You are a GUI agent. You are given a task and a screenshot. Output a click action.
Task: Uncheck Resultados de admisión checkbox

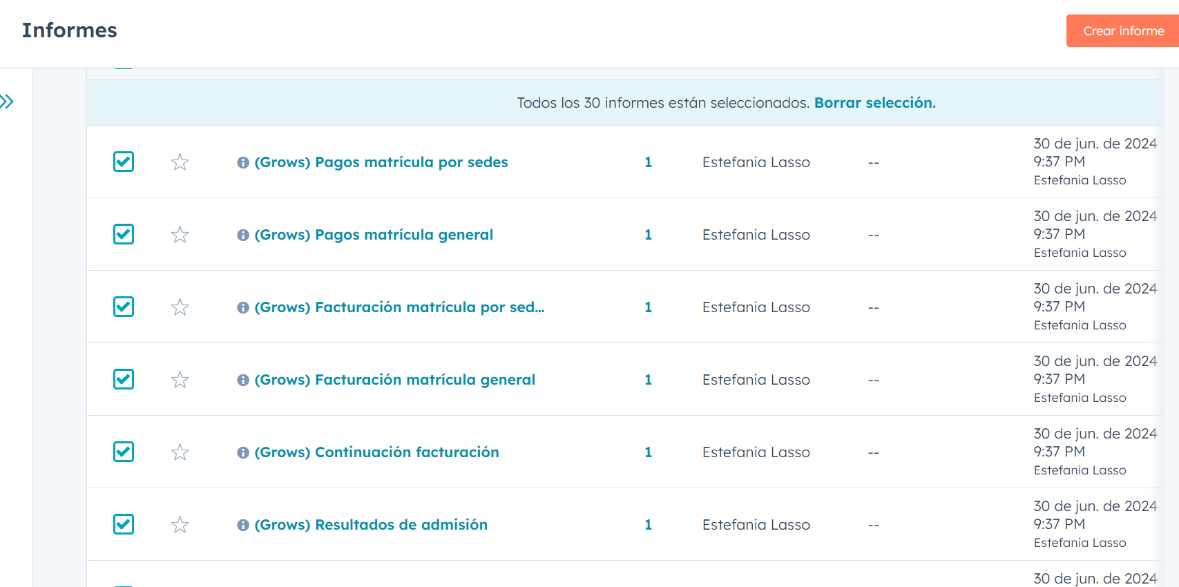(124, 524)
